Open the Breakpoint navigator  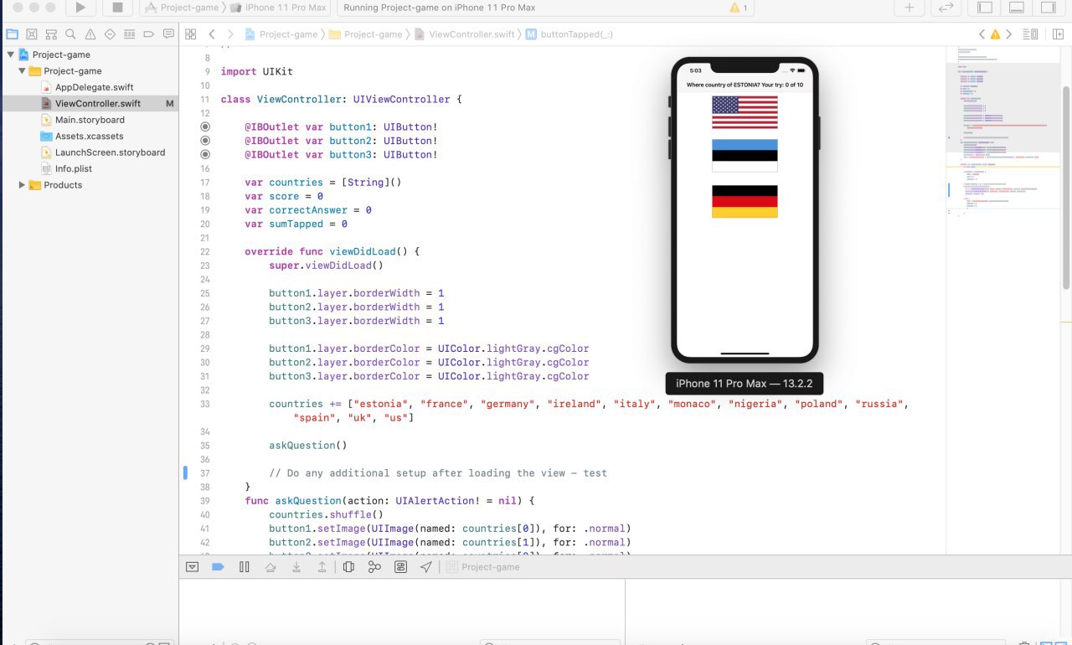149,34
